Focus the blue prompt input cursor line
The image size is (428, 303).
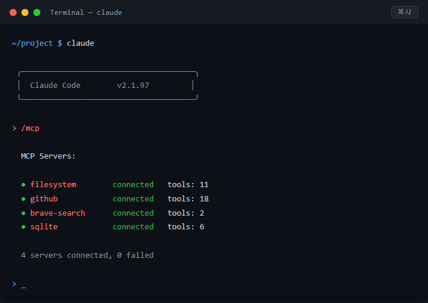pyautogui.click(x=19, y=285)
